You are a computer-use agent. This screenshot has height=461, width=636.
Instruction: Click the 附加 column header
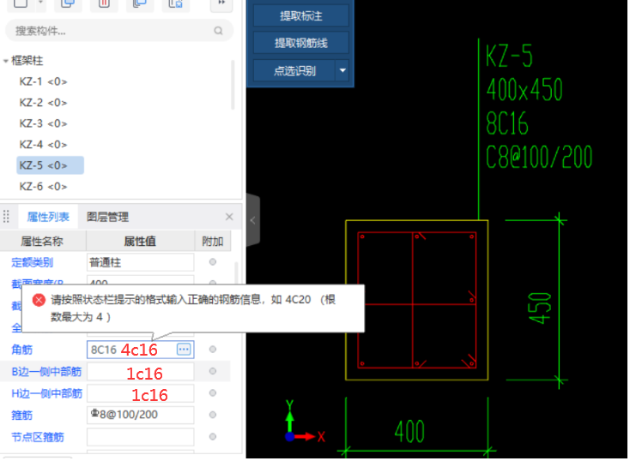213,242
